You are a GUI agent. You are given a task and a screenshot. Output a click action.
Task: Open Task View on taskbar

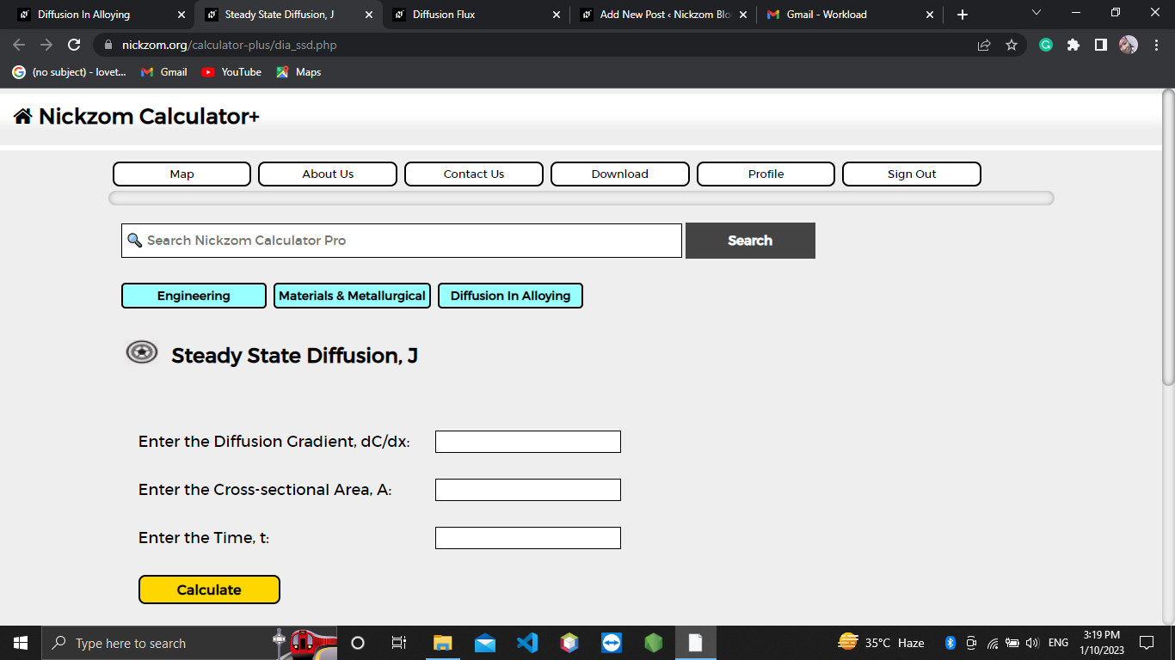pos(399,643)
